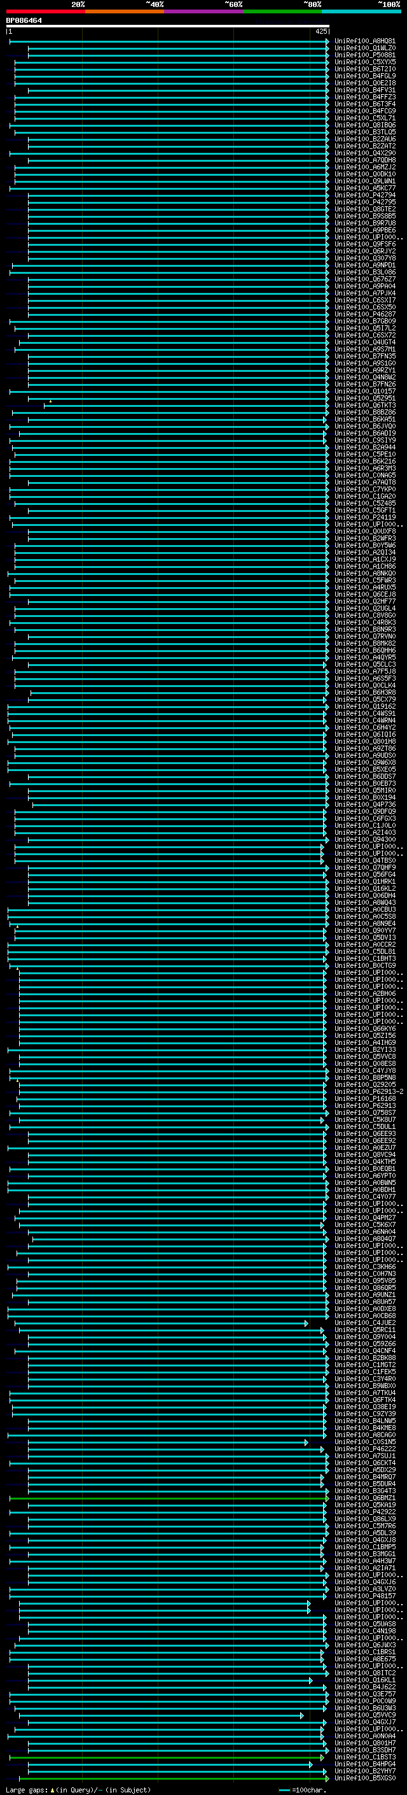Select hit UniRef100_C4N198
The width and height of the screenshot is (407, 1795).
[x=364, y=1631]
